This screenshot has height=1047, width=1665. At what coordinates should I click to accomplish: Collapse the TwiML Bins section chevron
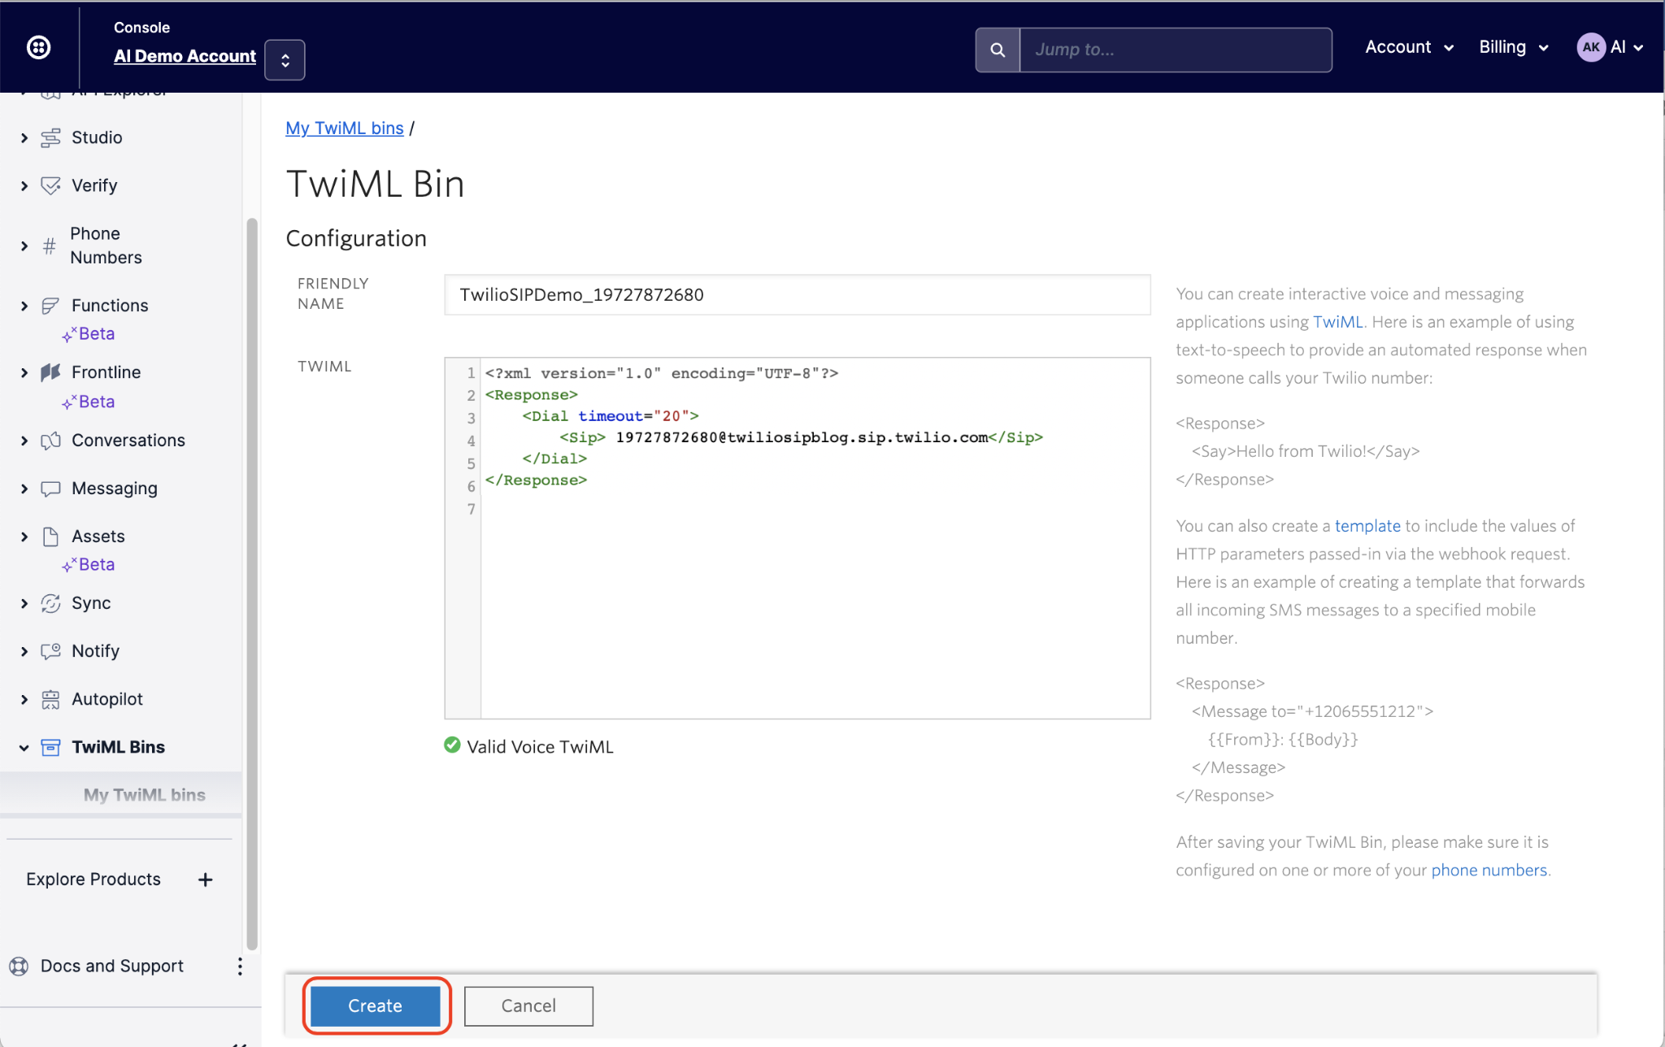(24, 748)
